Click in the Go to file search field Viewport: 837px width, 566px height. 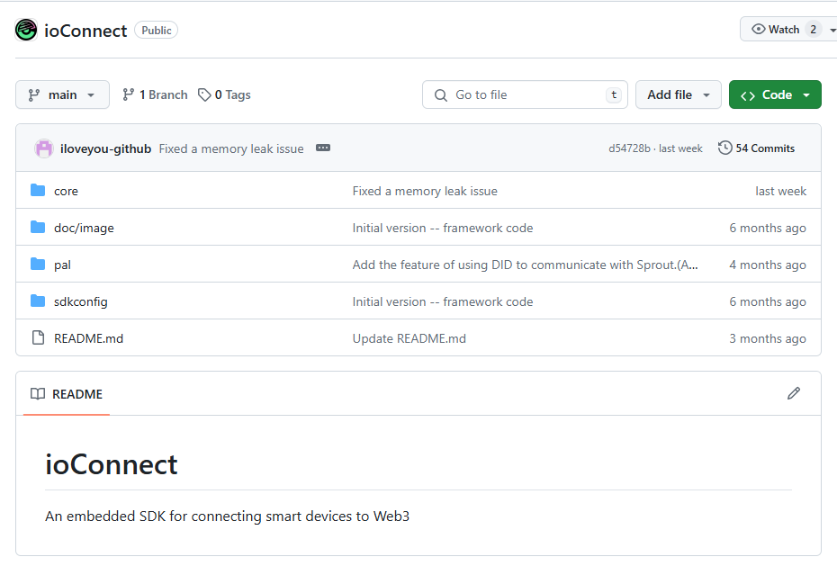526,95
